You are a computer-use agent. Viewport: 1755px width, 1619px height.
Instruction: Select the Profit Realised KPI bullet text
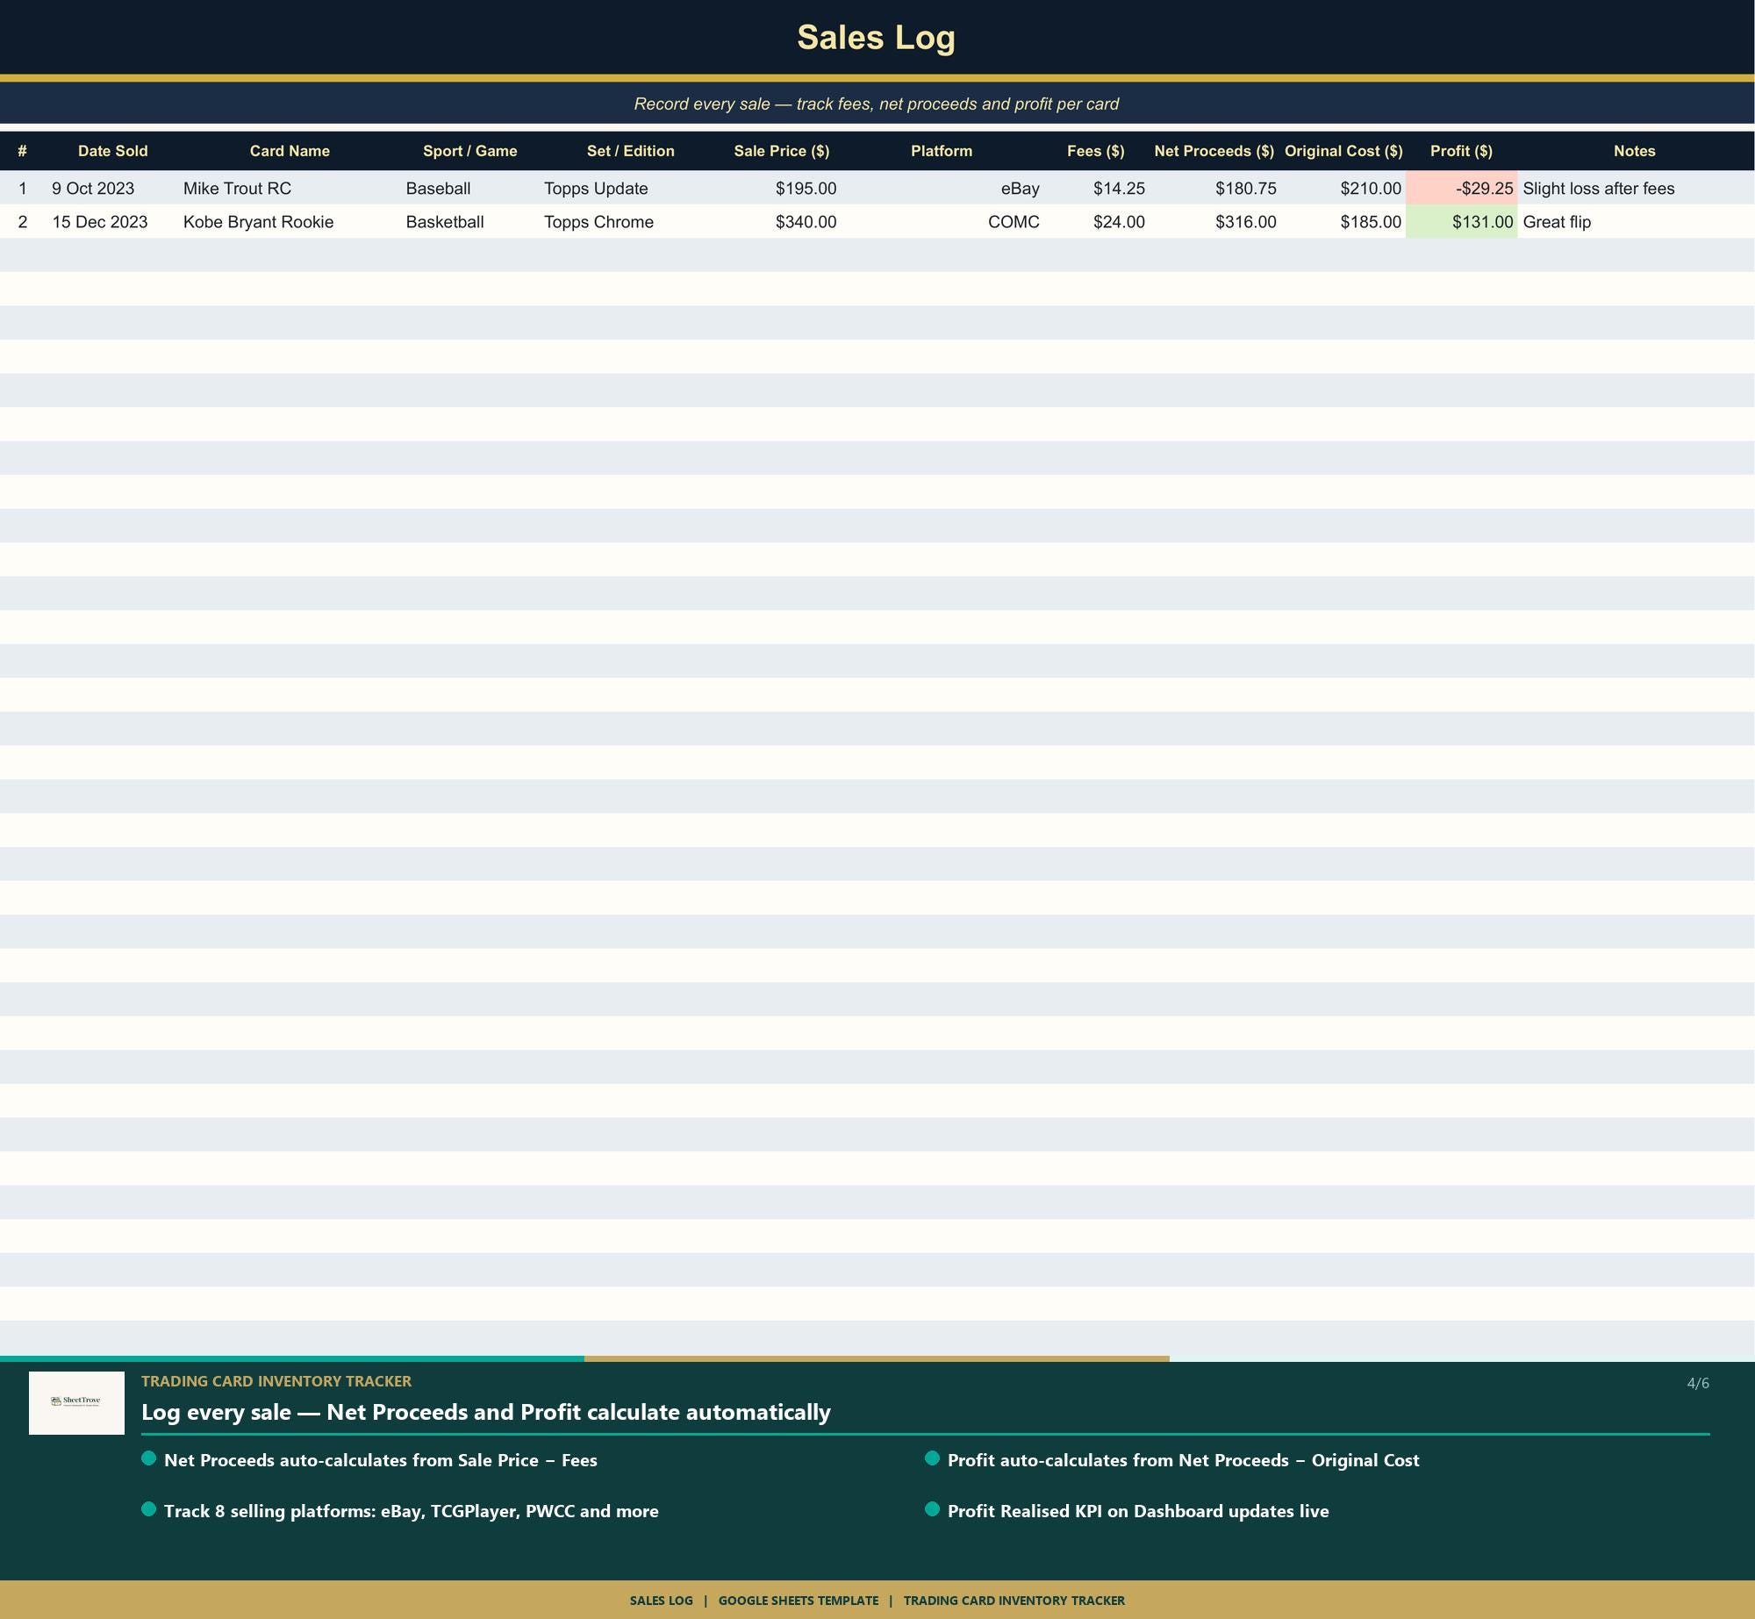pyautogui.click(x=1138, y=1511)
